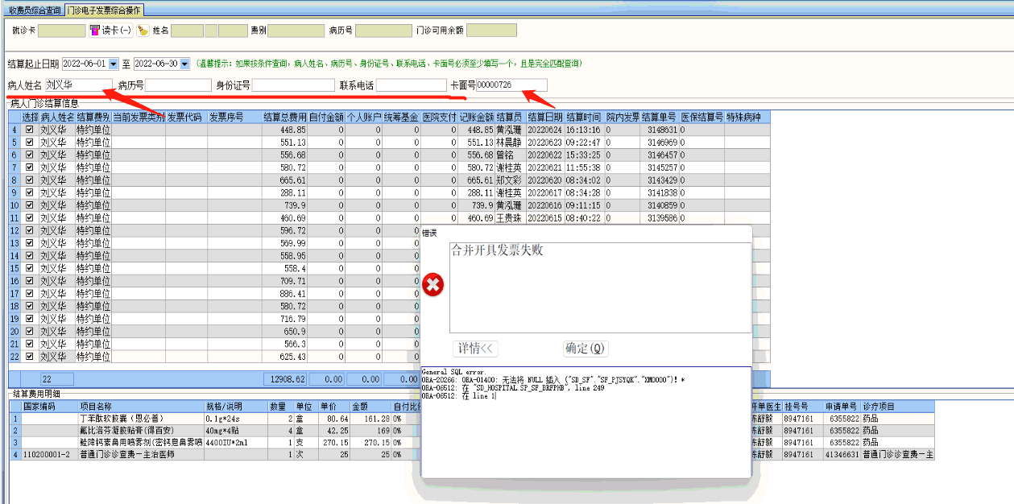This screenshot has width=1014, height=504.
Task: Click the 结算总费用 column header
Action: 284,118
